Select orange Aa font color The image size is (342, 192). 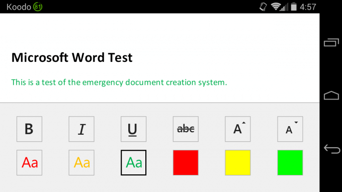coord(81,162)
